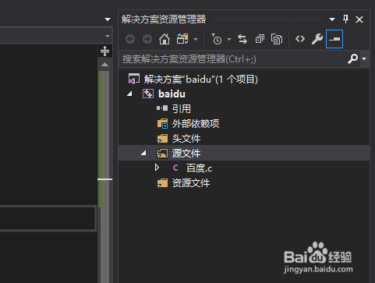Open the editor navigation bar dropdown

[108, 36]
